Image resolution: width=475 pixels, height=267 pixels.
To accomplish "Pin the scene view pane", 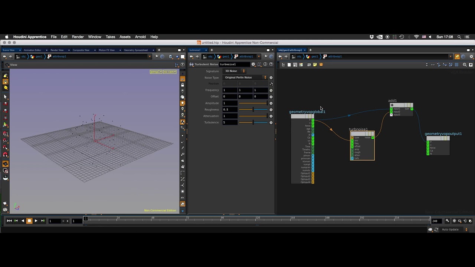I will (x=157, y=56).
